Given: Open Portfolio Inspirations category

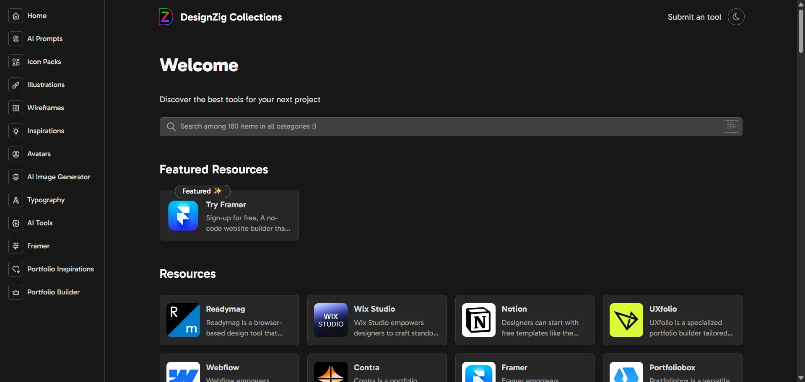Looking at the screenshot, I should tap(60, 269).
